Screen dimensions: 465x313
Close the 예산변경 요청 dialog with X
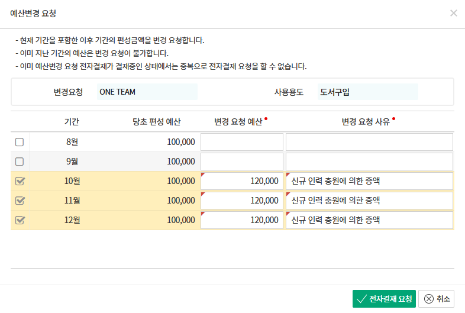(453, 13)
